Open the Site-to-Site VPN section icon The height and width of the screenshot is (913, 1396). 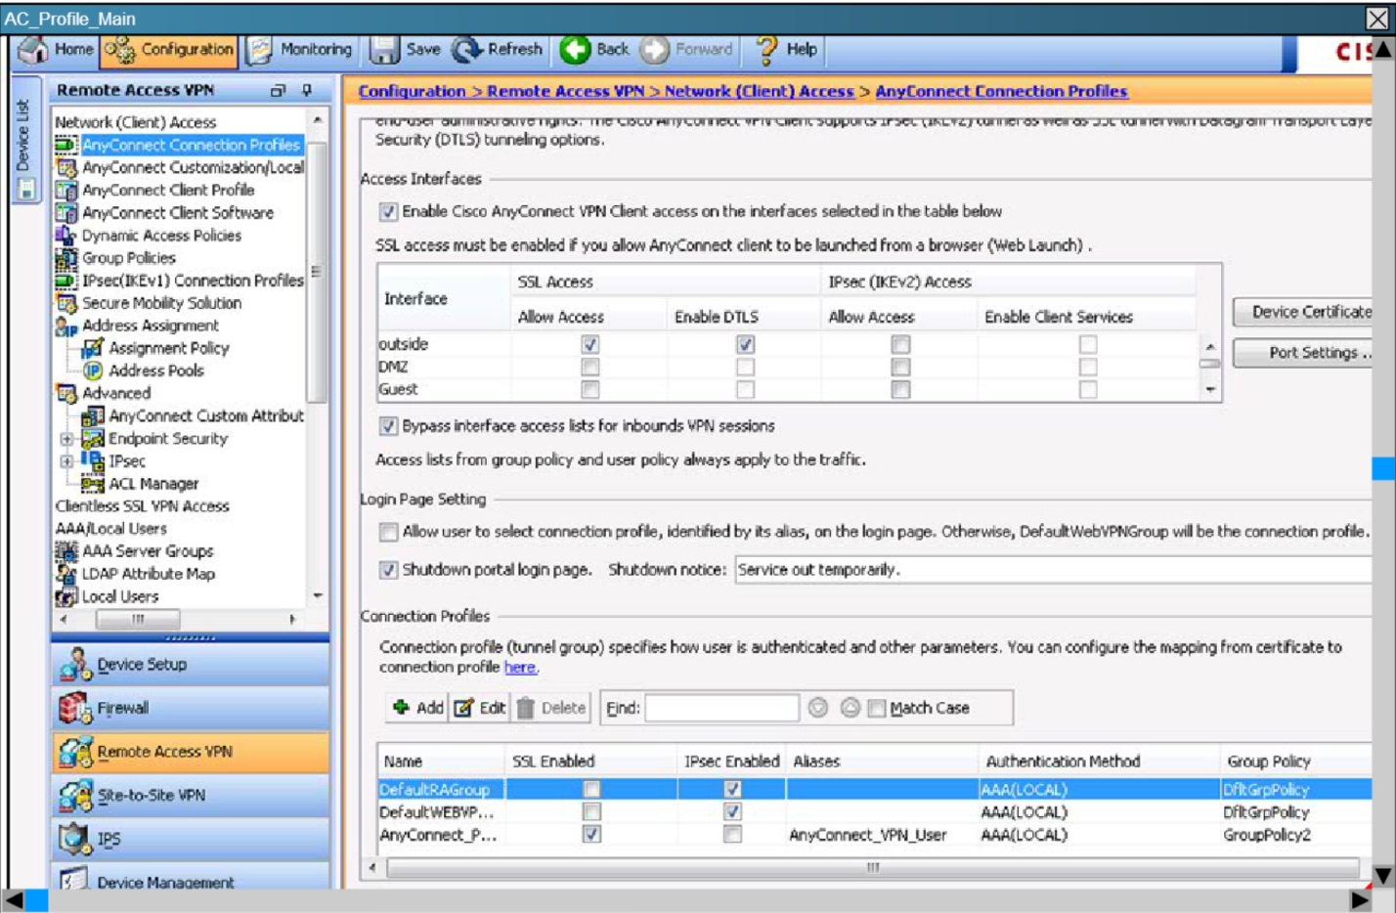point(75,796)
